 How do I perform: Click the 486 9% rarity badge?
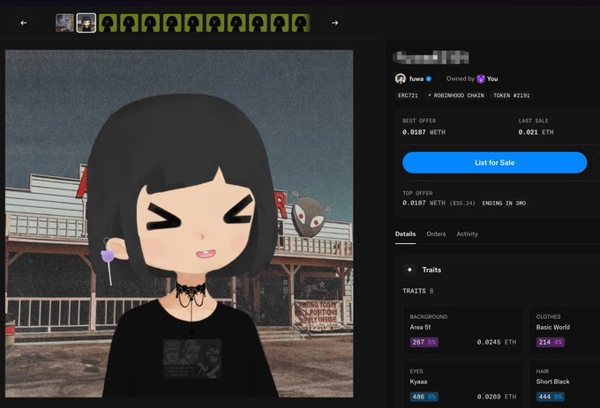coord(424,397)
